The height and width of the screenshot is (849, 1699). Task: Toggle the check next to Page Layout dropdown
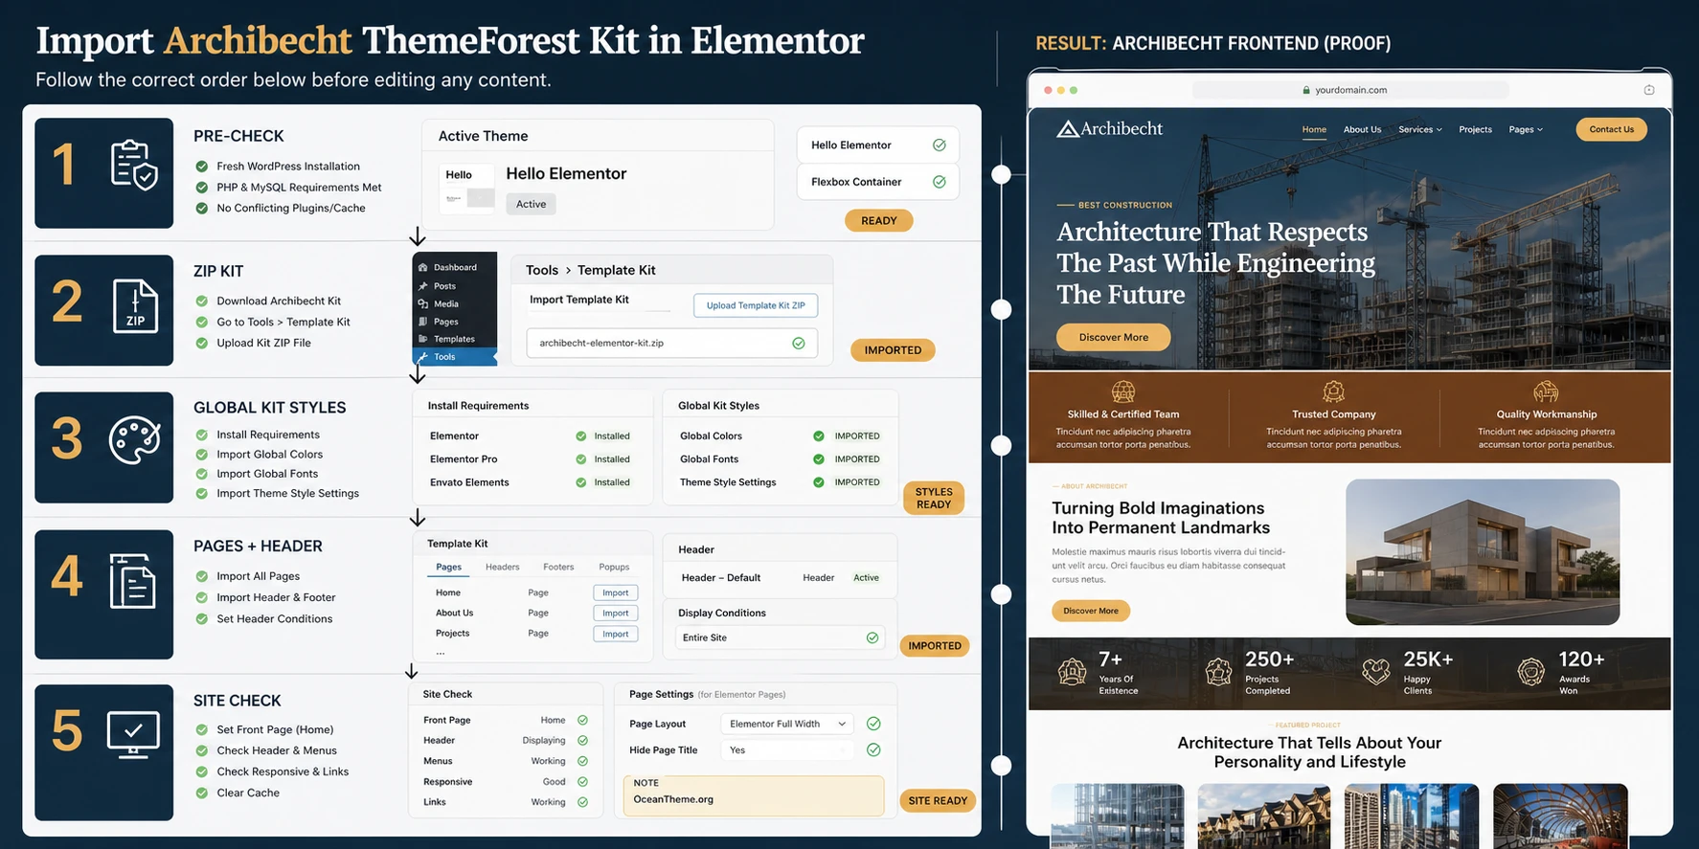click(x=873, y=724)
